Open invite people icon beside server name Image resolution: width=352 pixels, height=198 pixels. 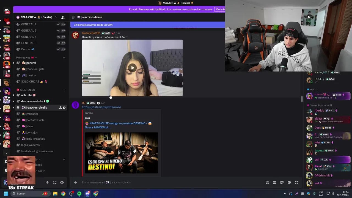(63, 17)
